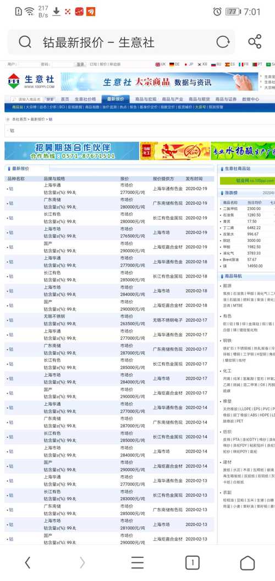Click 最新报价 breadcrumb link

point(37,120)
